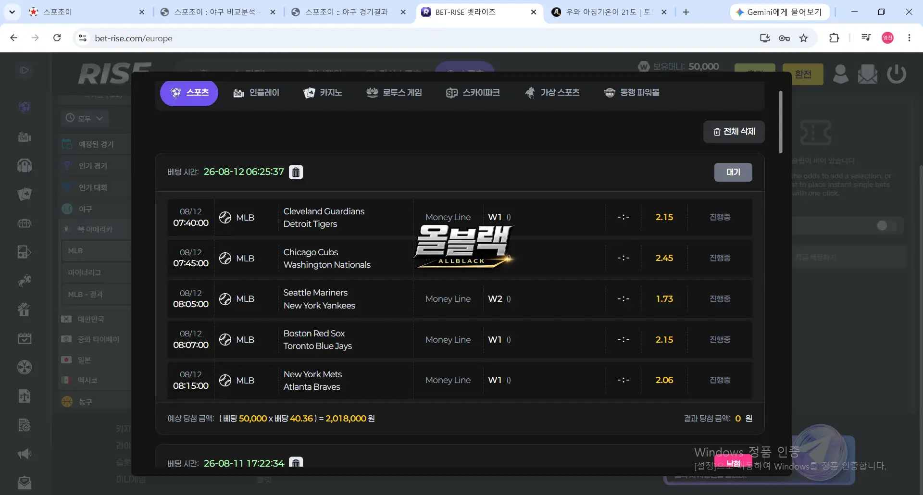Click the 전체 삭제 button

tap(734, 132)
